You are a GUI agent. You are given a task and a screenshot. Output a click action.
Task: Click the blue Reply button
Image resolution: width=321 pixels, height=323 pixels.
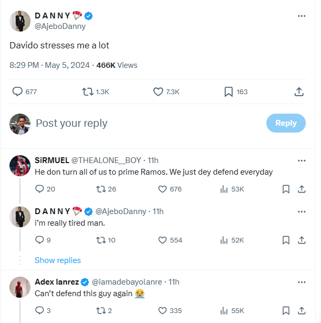tap(286, 123)
